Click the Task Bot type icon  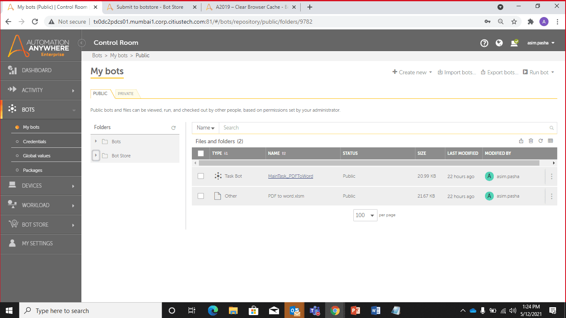click(x=218, y=176)
